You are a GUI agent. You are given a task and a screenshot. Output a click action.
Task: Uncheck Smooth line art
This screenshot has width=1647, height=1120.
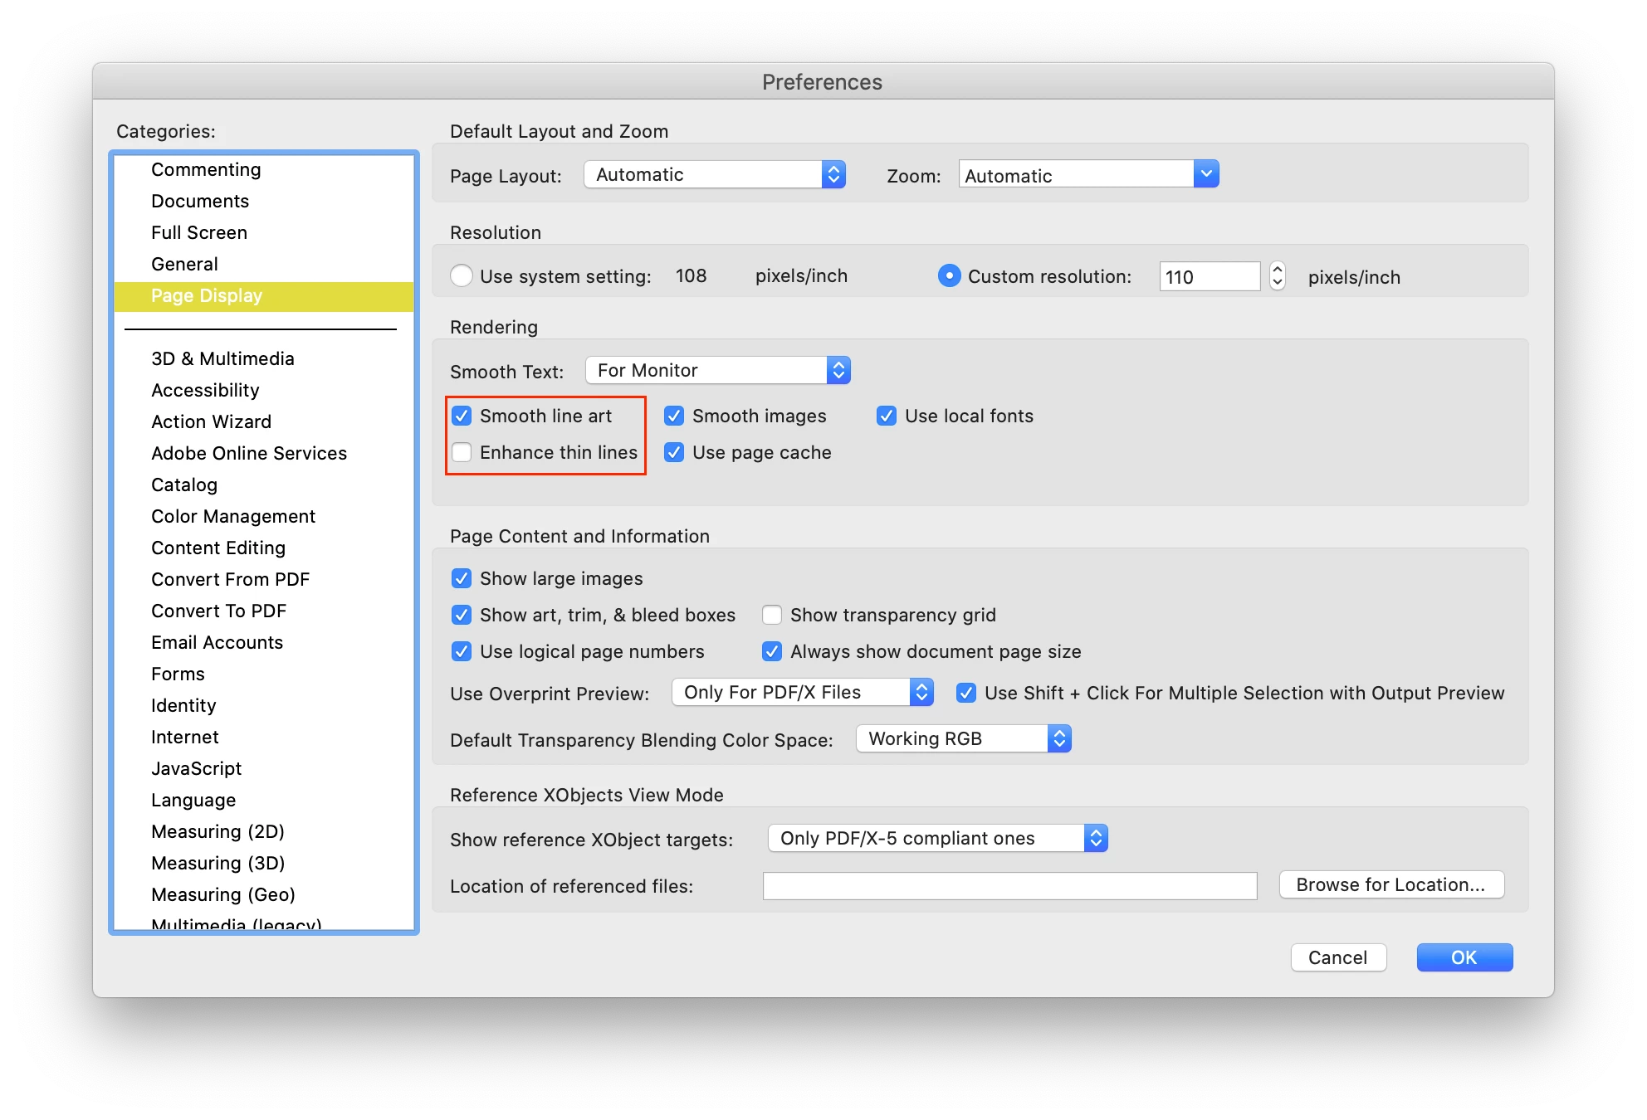click(x=462, y=416)
